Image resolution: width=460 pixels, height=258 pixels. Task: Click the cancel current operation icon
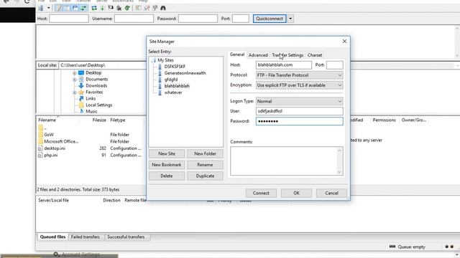111,8
